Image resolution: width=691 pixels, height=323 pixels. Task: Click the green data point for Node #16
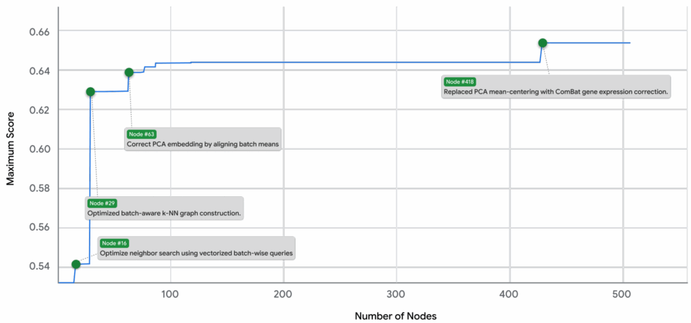76,264
